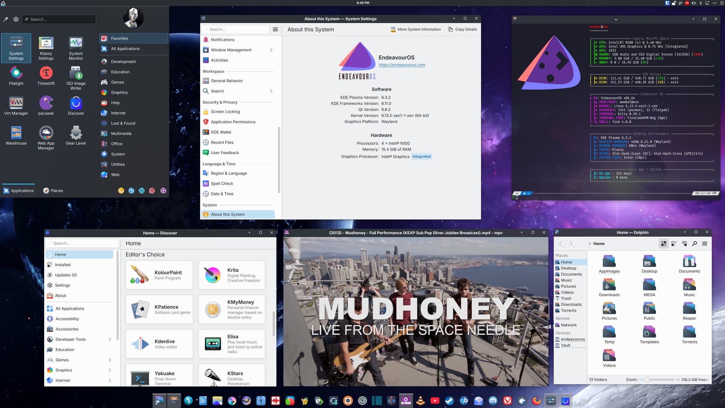Switch to Places tab in launcher
Screen dimensions: 725x408
[53, 191]
